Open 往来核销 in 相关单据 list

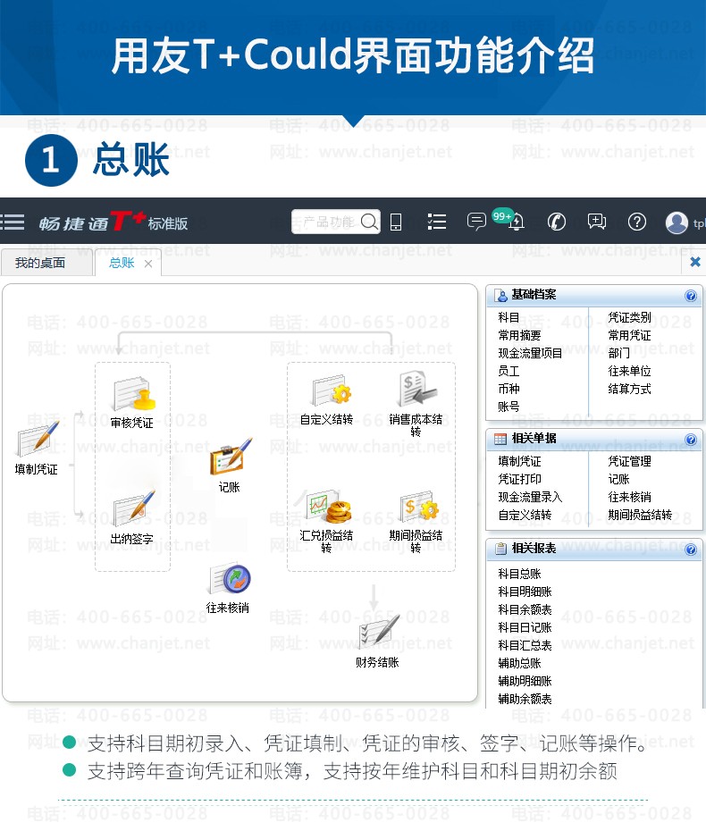click(629, 497)
